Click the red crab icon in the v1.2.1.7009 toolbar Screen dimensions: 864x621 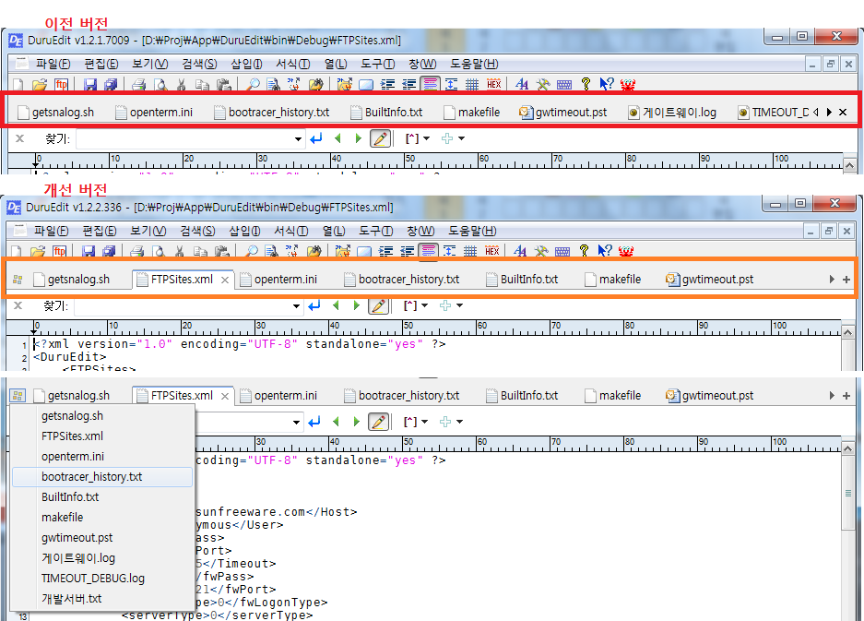(x=628, y=84)
